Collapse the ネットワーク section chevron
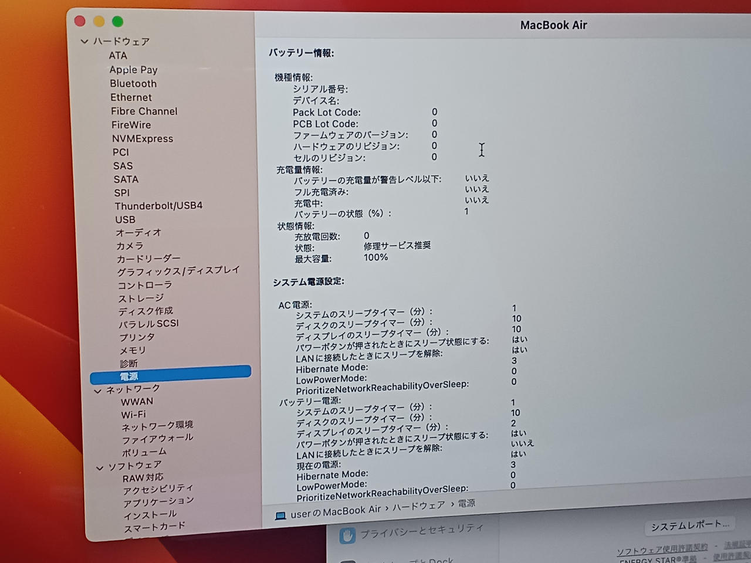This screenshot has width=751, height=563. tap(98, 391)
